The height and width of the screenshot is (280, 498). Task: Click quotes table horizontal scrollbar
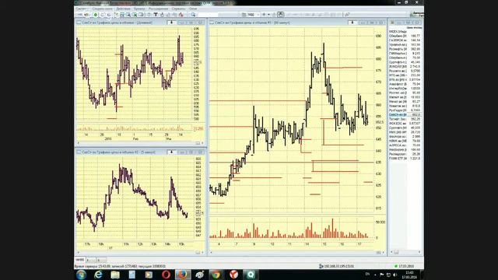pyautogui.click(x=405, y=252)
